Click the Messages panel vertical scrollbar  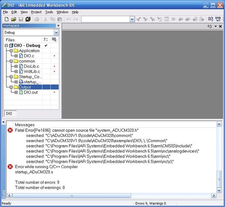[219, 156]
